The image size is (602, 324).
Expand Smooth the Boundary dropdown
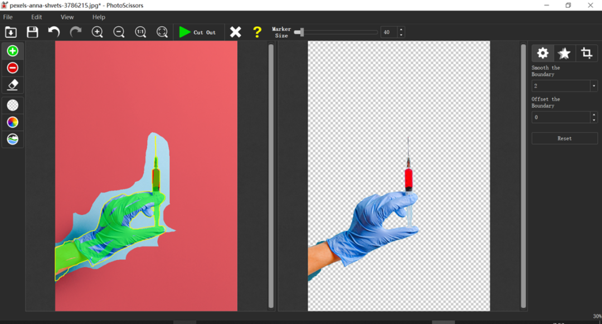pyautogui.click(x=594, y=86)
